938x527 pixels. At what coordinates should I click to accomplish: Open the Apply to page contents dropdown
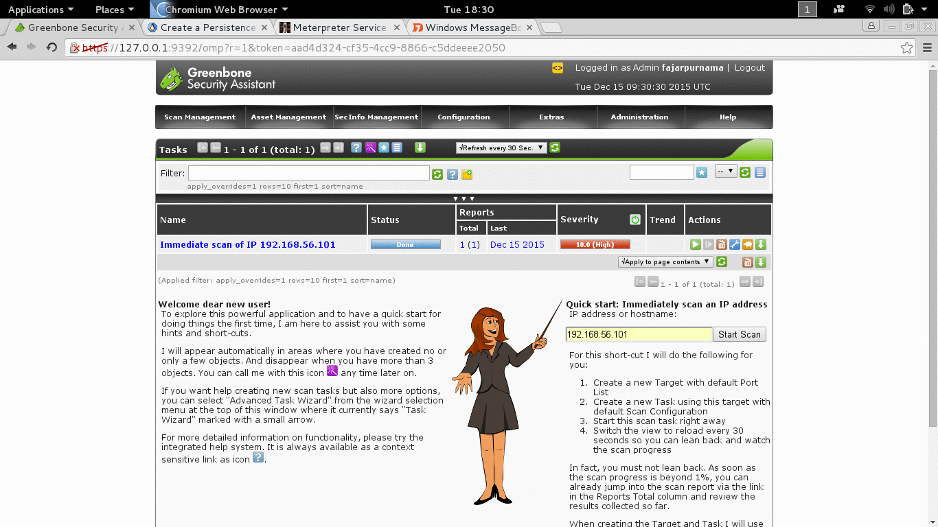665,261
